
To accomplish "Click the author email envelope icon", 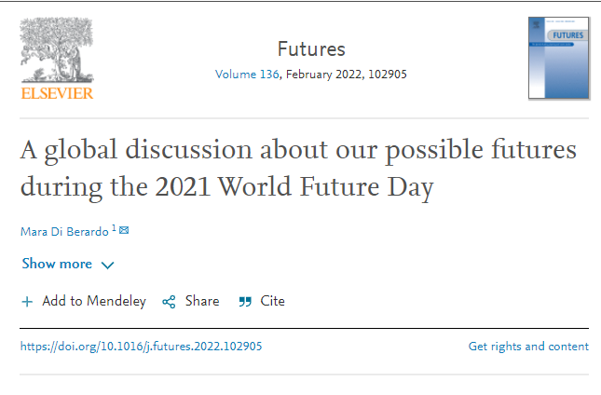I will pyautogui.click(x=124, y=230).
